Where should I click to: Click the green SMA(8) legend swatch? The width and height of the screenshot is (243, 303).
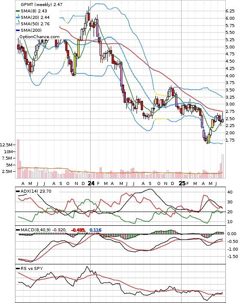click(18, 11)
